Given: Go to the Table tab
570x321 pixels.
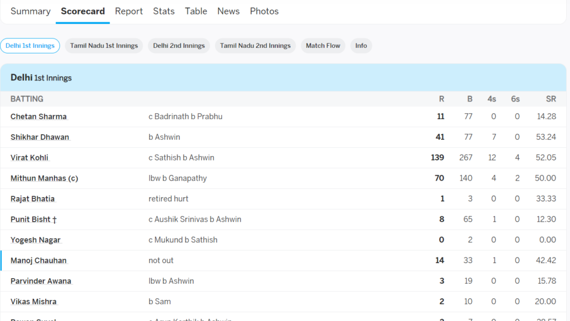Looking at the screenshot, I should [x=196, y=11].
